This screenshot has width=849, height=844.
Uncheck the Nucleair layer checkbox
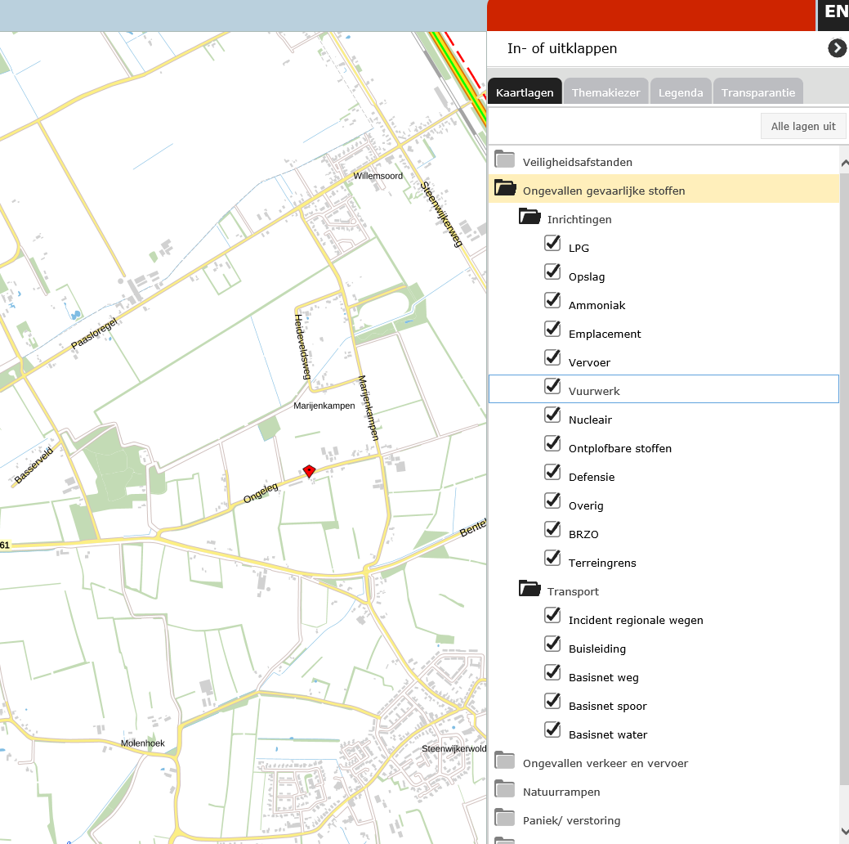[552, 415]
